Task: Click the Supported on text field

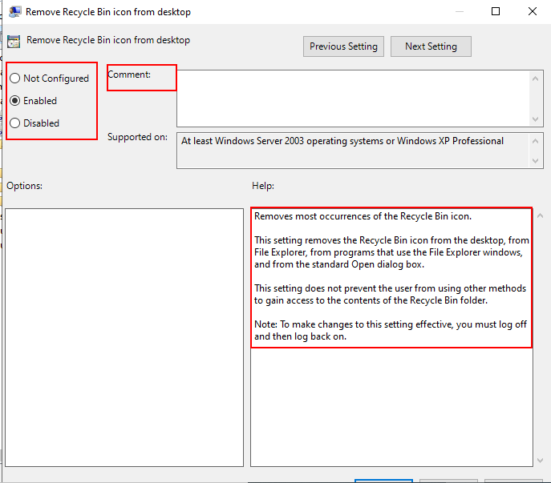Action: (x=353, y=151)
